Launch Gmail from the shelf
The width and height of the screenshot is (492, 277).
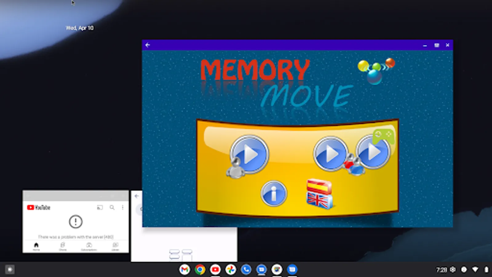click(x=185, y=270)
